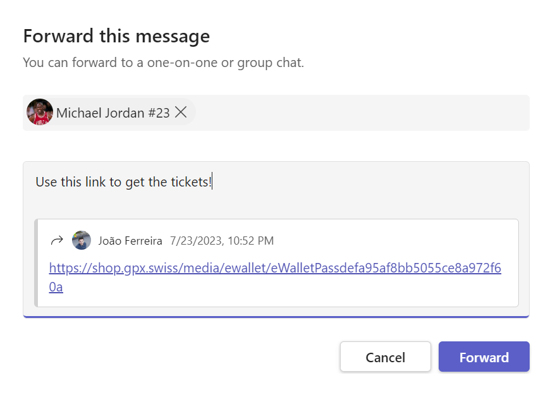548x397 pixels.
Task: Click the forward arrow icon in quoted message
Action: 56,240
